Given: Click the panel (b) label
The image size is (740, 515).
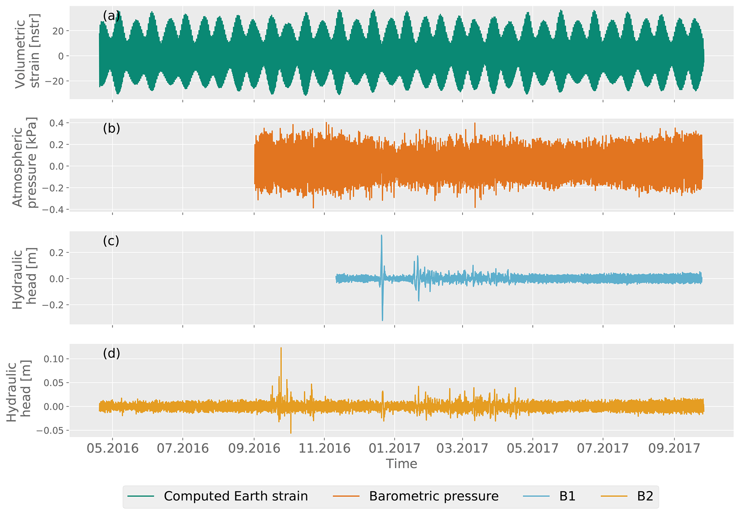Looking at the screenshot, I should click(x=111, y=128).
